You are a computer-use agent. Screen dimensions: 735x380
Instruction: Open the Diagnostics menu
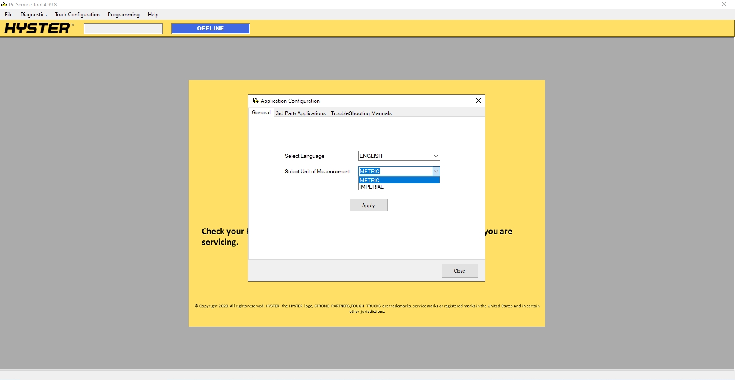(x=33, y=15)
